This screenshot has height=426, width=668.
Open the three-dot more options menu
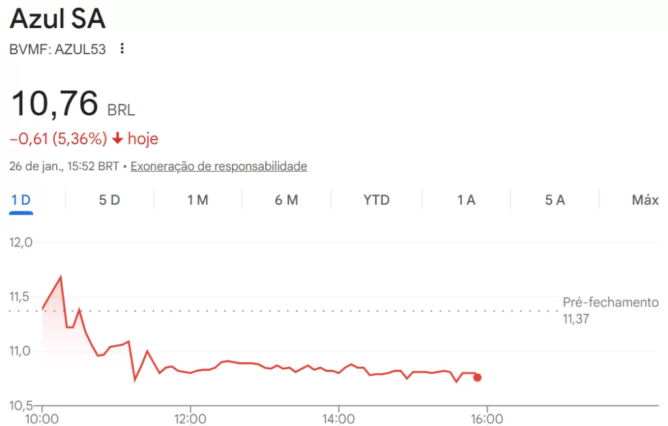[122, 49]
